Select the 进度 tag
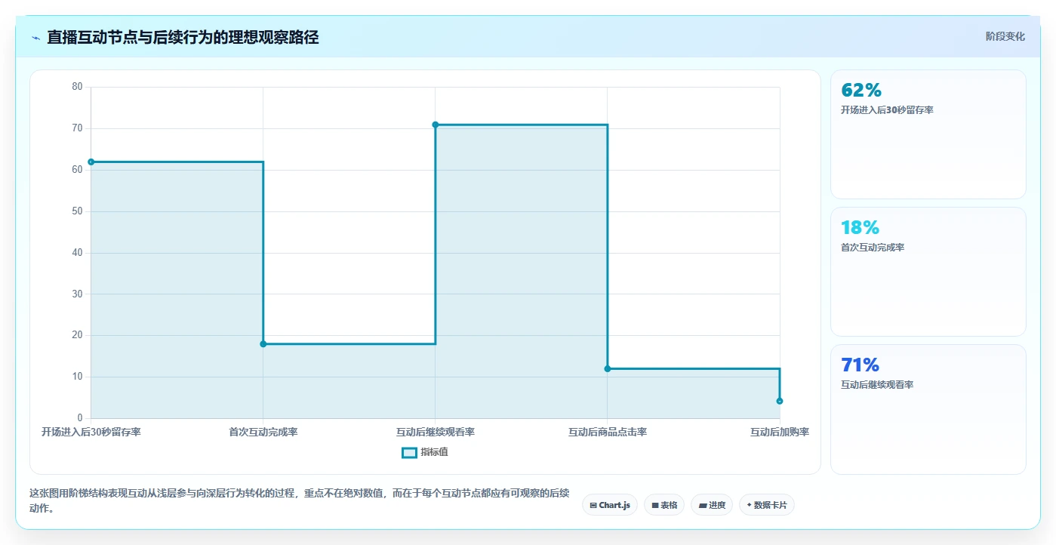The height and width of the screenshot is (545, 1056). point(712,505)
